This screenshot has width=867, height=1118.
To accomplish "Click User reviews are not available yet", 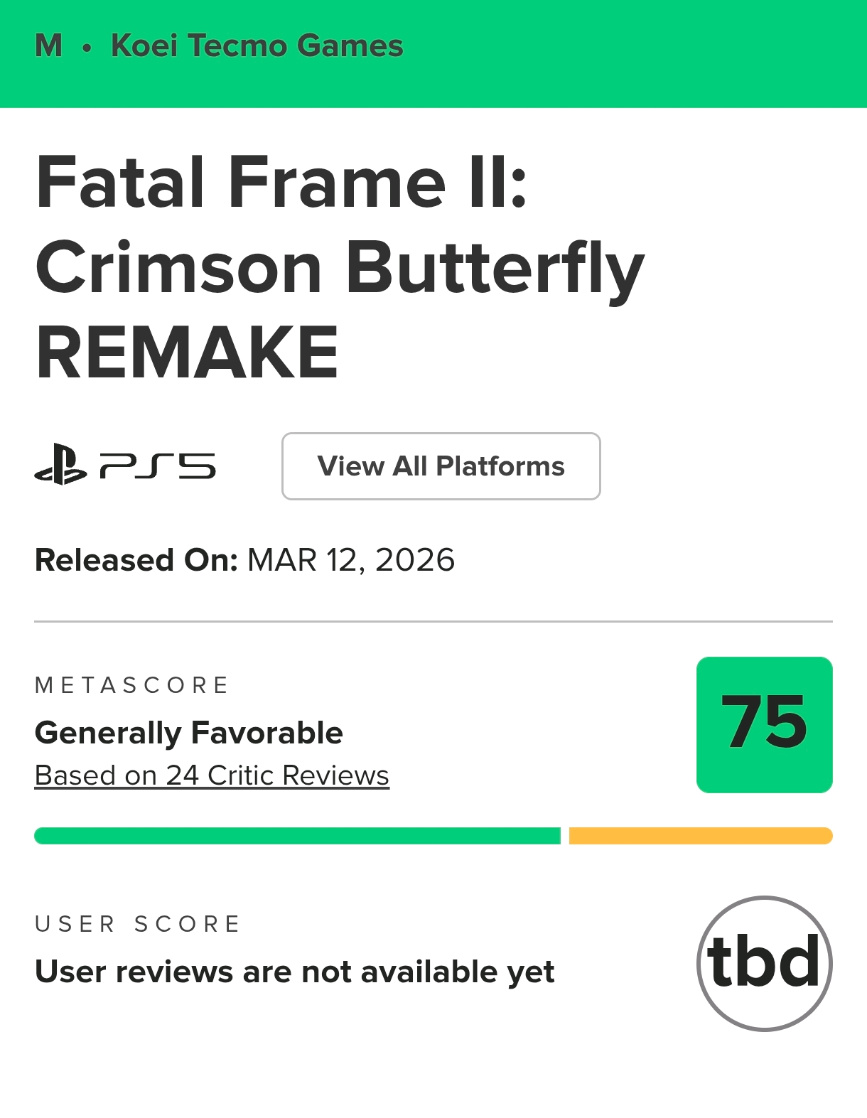I will coord(294,972).
